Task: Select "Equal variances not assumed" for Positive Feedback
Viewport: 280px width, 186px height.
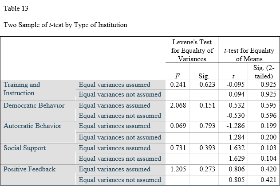Action: 120,180
